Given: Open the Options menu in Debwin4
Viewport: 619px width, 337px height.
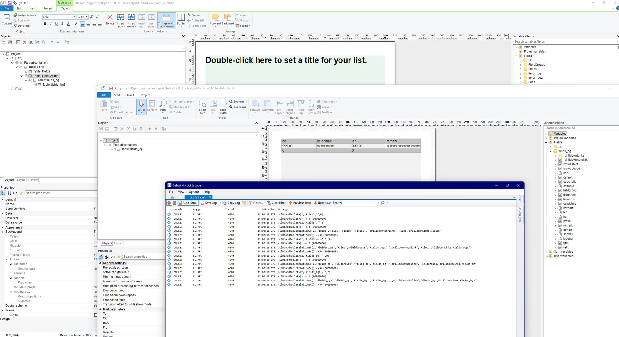Looking at the screenshot, I should click(x=194, y=192).
